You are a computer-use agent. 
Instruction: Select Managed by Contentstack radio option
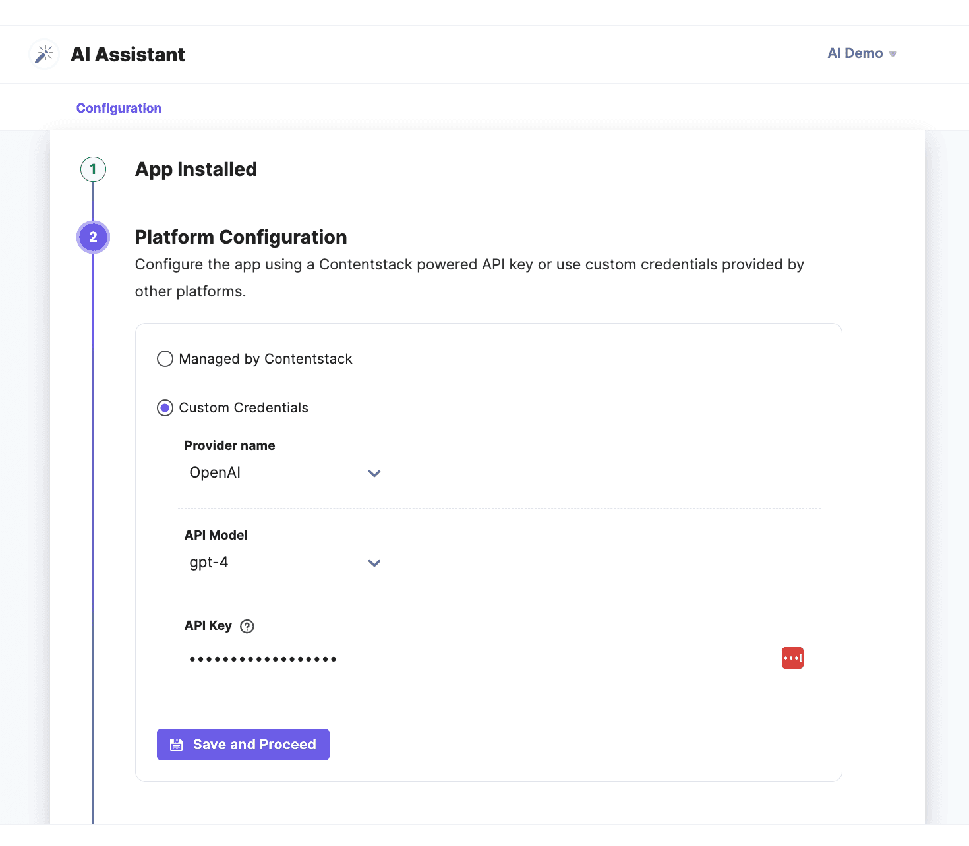pos(165,359)
